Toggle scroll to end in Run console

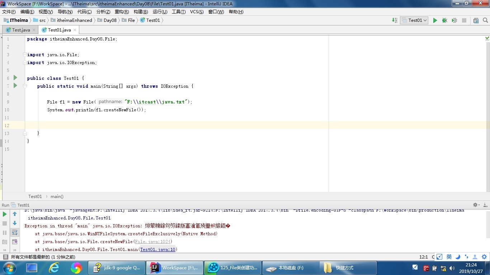tap(15, 242)
